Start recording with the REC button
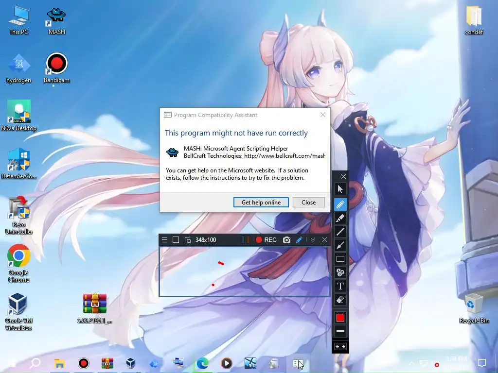Image resolution: width=498 pixels, height=373 pixels. (x=266, y=240)
